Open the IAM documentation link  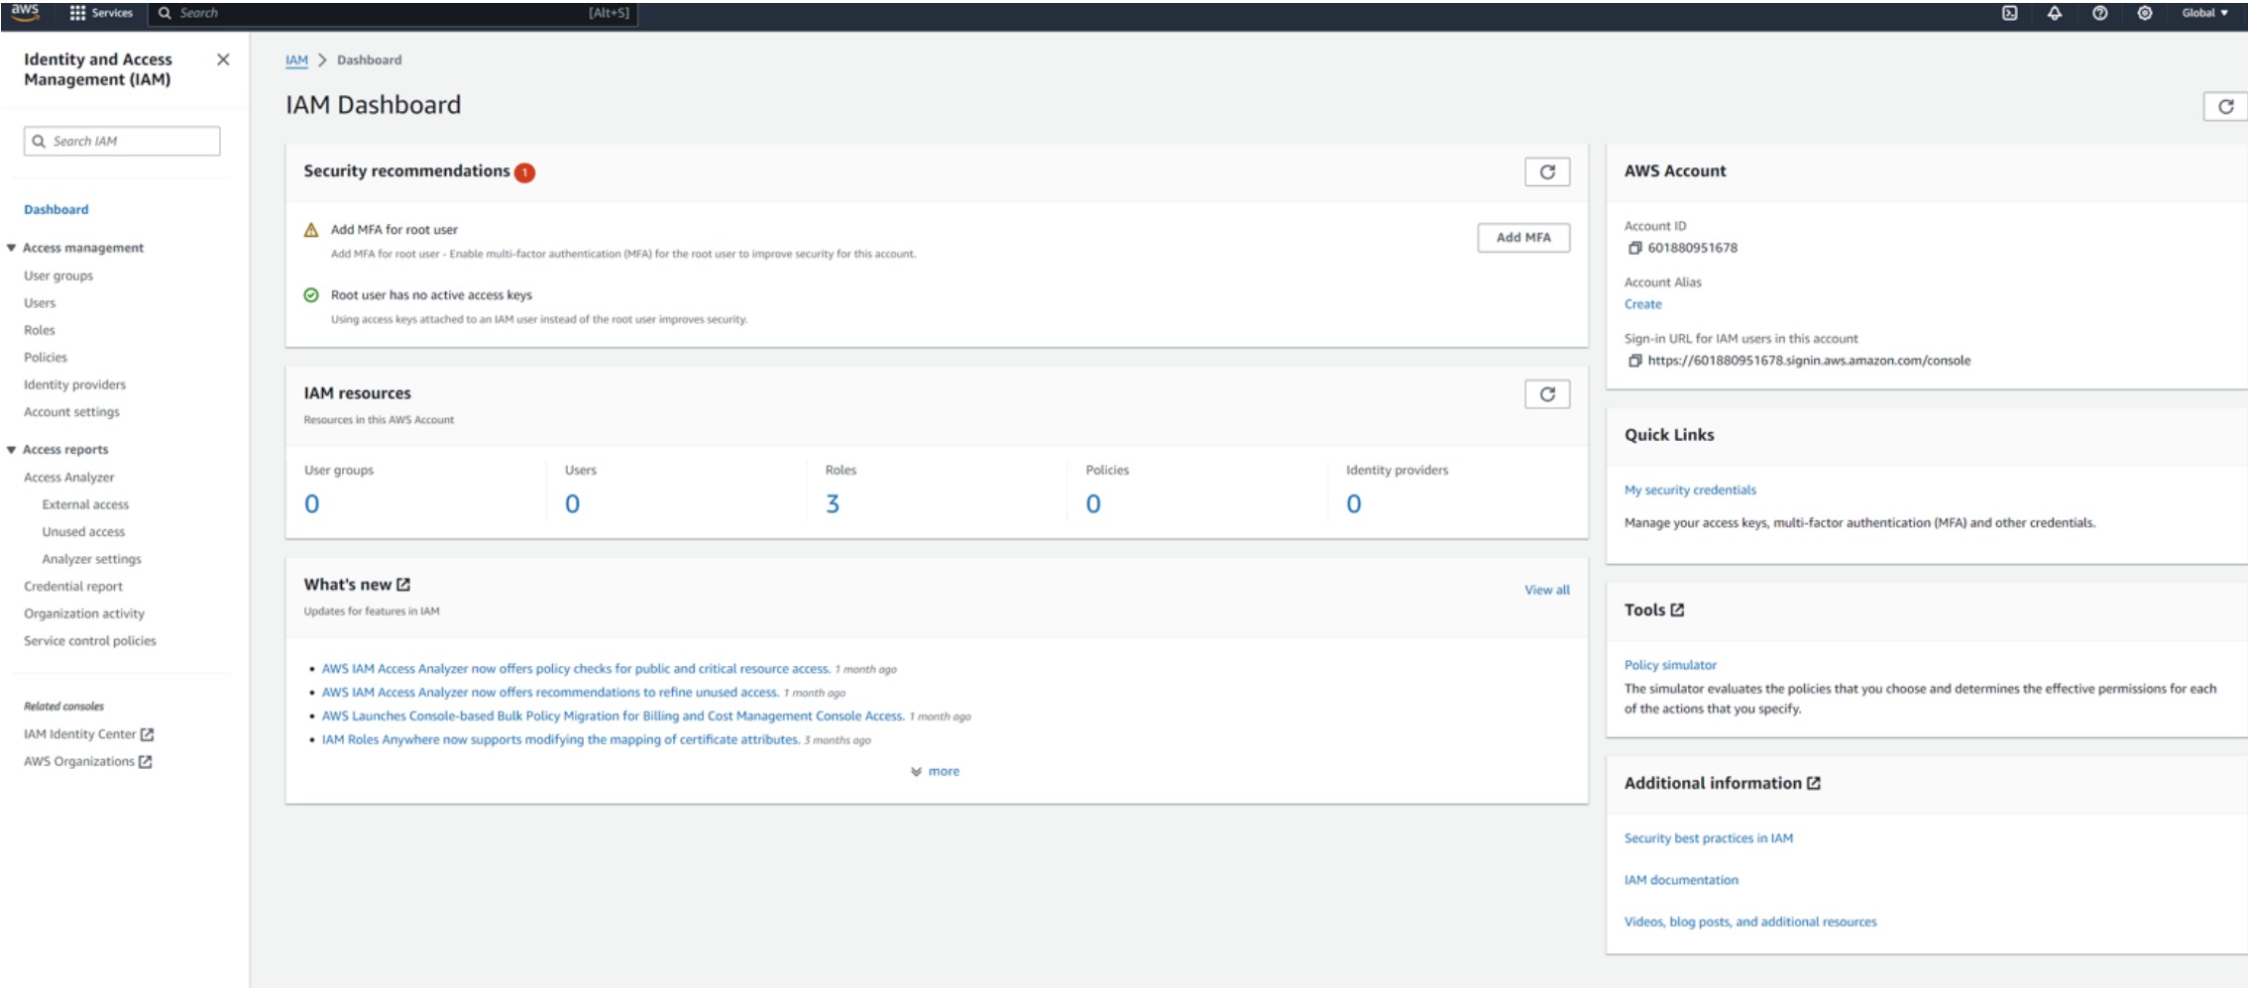point(1681,880)
